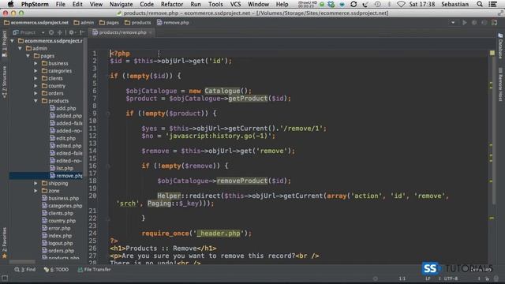The height and width of the screenshot is (284, 505).
Task: Expand the categories folder
Action: pos(36,71)
